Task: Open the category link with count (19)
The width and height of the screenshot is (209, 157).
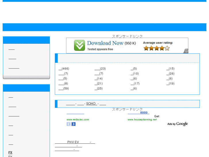Action: point(170,84)
